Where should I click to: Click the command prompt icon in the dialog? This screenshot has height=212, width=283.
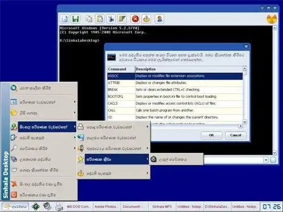[x=112, y=57]
